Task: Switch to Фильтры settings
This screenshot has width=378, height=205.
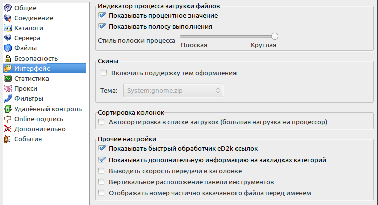Action: coord(29,99)
